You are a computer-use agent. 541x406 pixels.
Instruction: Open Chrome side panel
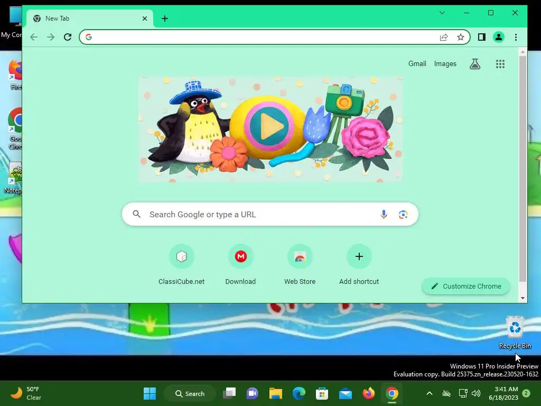tap(482, 37)
